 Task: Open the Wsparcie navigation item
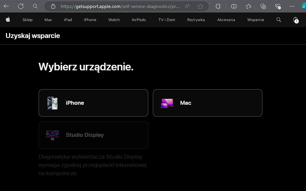point(255,20)
